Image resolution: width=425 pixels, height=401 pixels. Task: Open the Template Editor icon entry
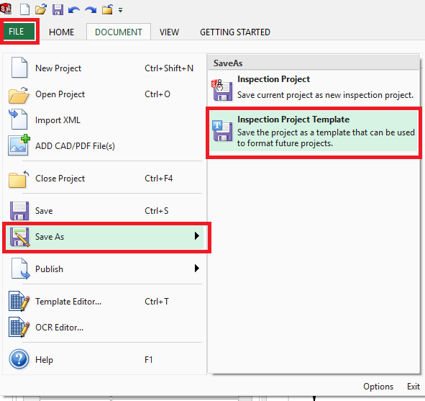(x=19, y=301)
